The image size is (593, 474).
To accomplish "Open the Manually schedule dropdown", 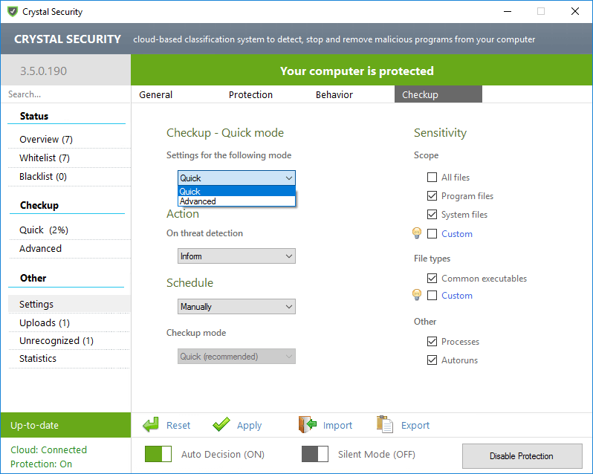I will coord(236,307).
